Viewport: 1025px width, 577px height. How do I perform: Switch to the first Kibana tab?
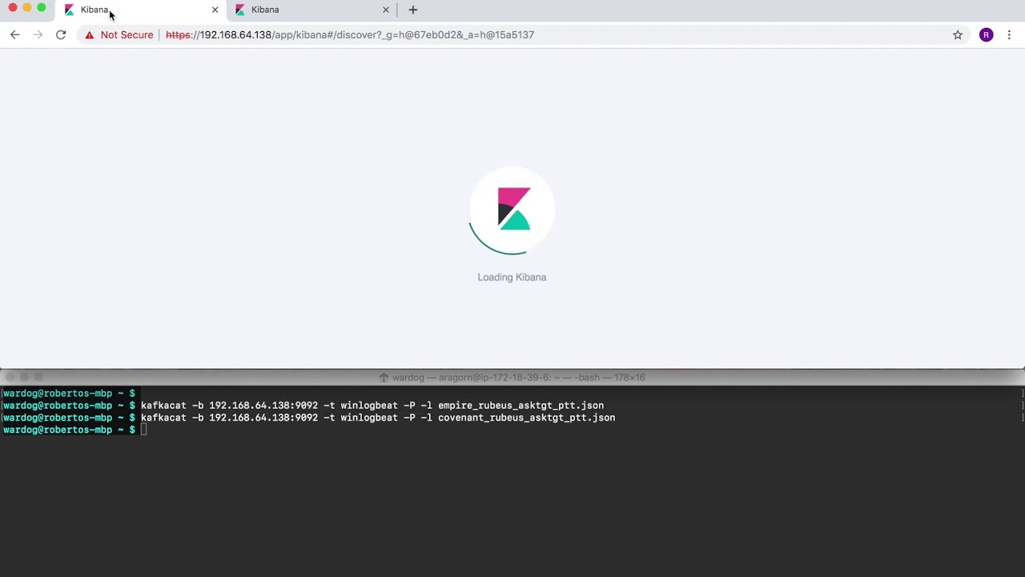[141, 10]
